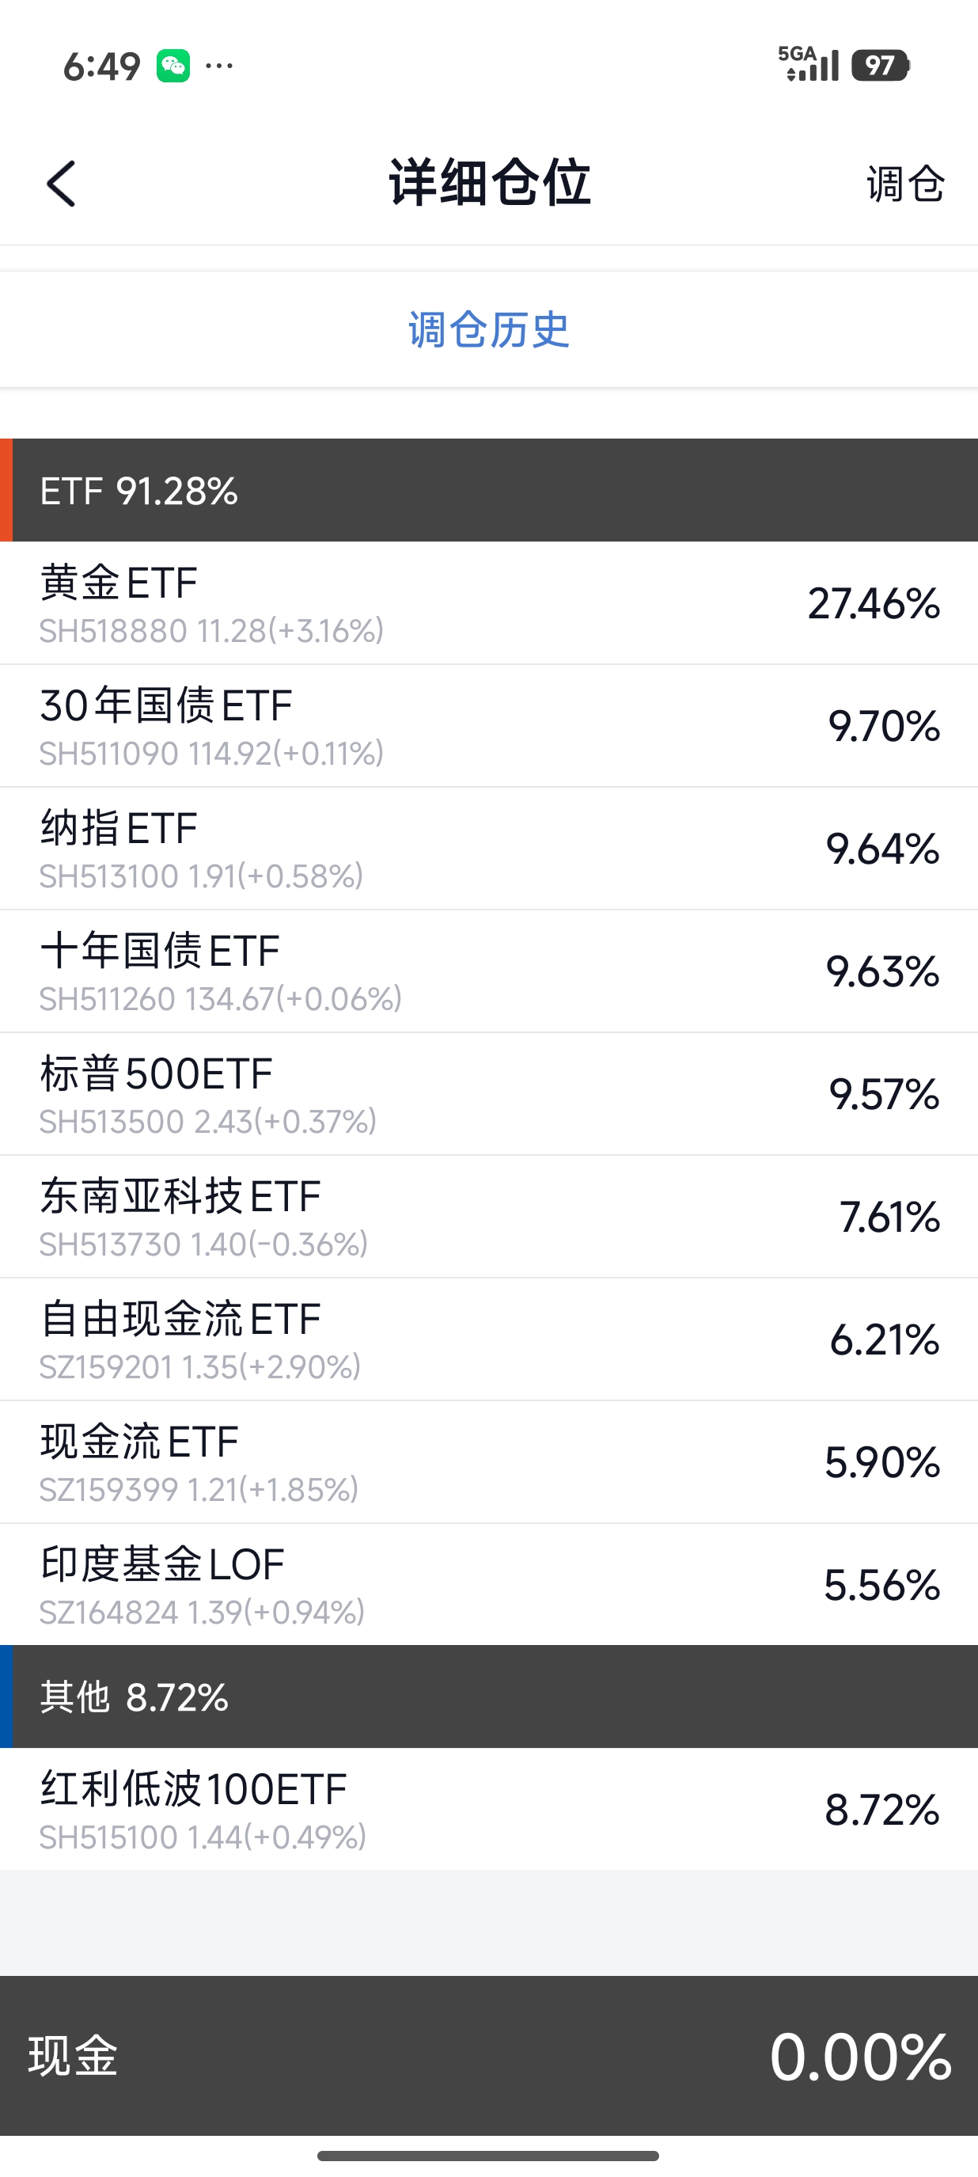Collapse the ETF 91.28% section header
This screenshot has height=2177, width=978.
click(489, 490)
